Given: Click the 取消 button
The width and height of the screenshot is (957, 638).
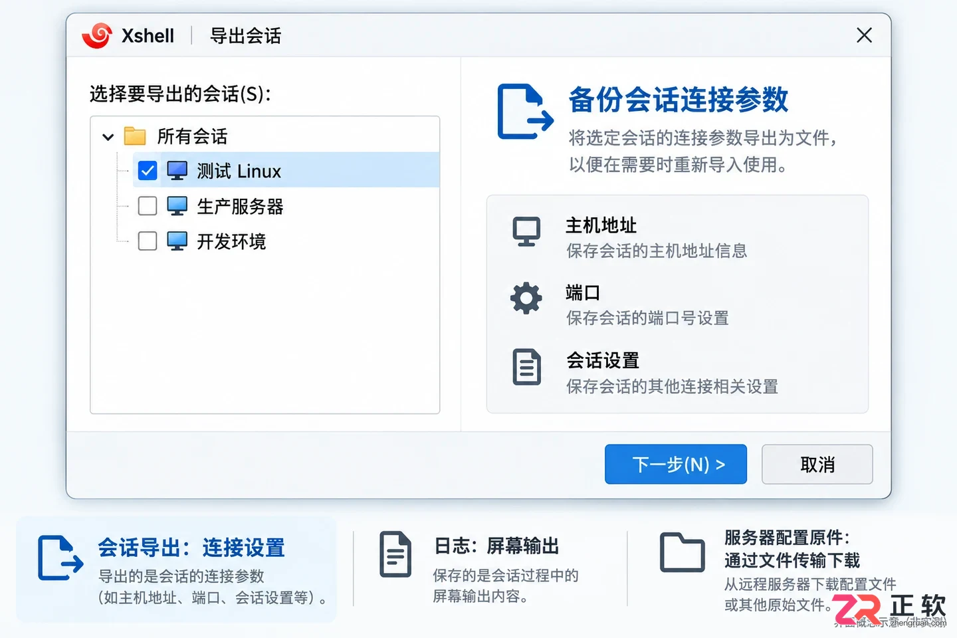Looking at the screenshot, I should click(817, 464).
